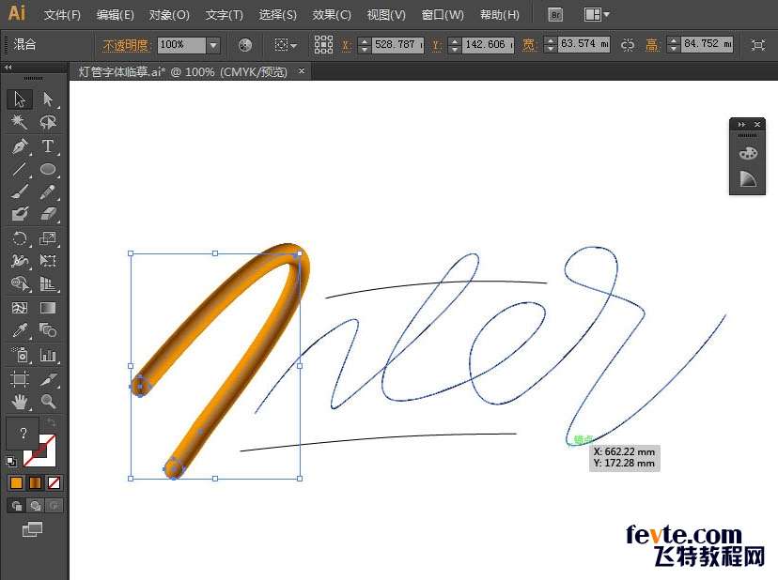Open the 编辑(E) menu
This screenshot has height=580, width=778.
(116, 15)
